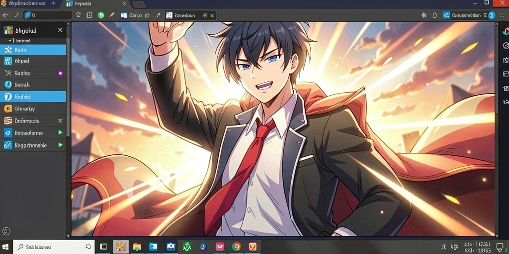Viewport: 509px width, 254px height.
Task: Click the Windows taskbar search box
Action: [54, 247]
